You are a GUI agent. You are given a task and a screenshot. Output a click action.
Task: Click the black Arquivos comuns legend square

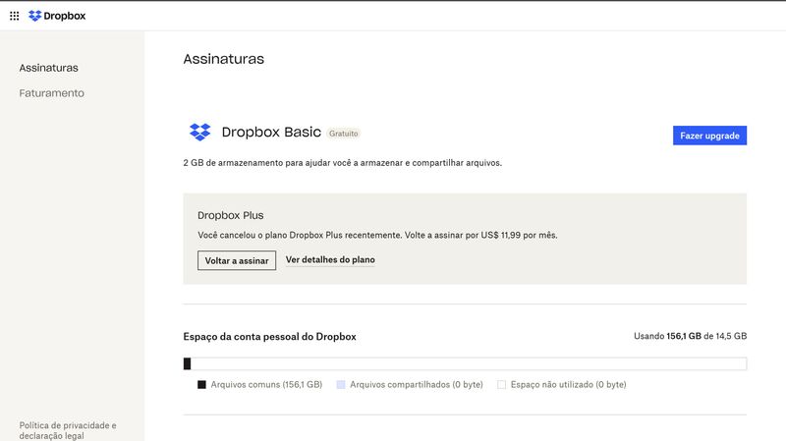201,385
